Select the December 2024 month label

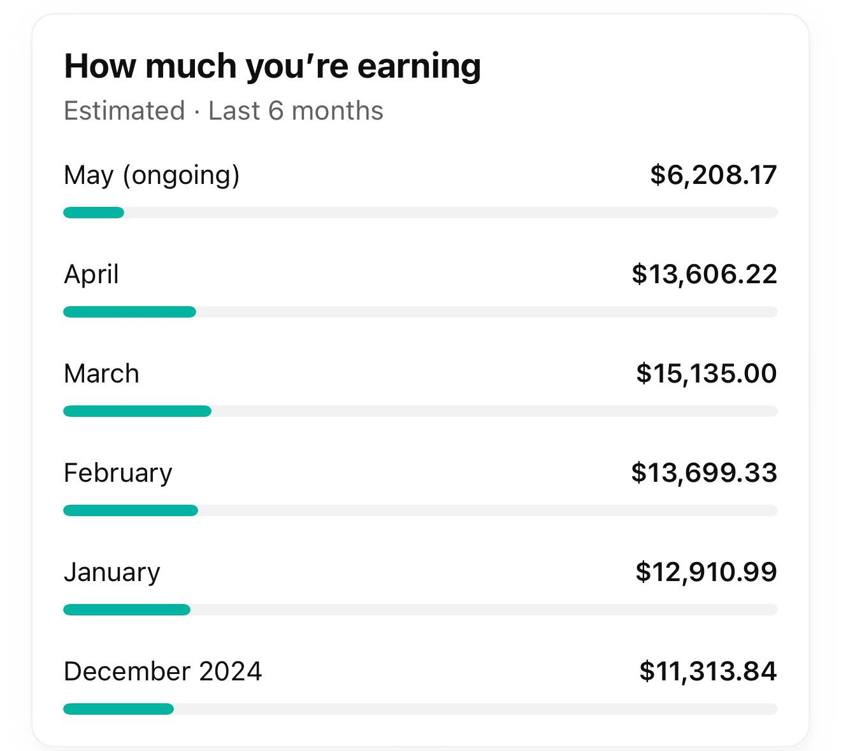(x=162, y=671)
